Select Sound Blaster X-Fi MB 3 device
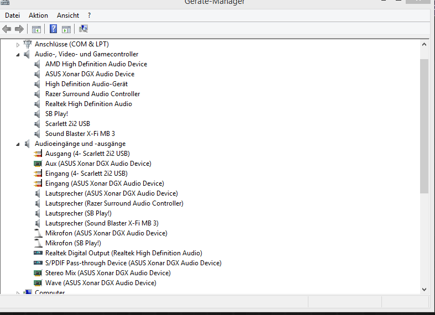 coord(80,134)
